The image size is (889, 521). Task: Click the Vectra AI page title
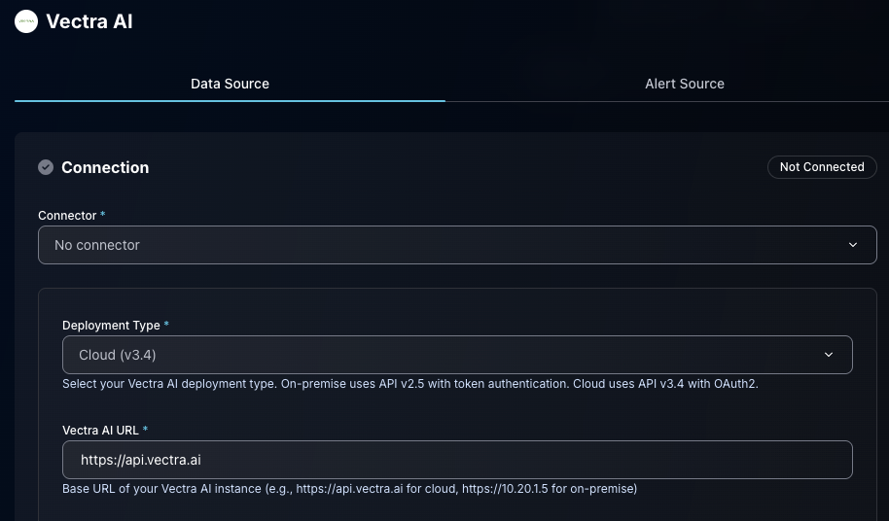89,21
